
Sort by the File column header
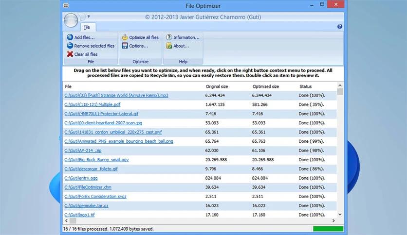click(x=68, y=86)
